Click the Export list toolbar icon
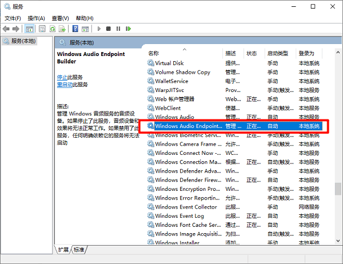This screenshot has width=343, height=264. point(62,29)
